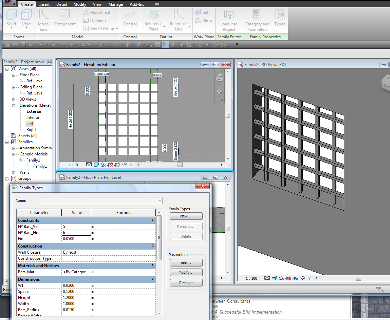Collapse the Constraints parameter group
The image size is (390, 320).
pyautogui.click(x=152, y=220)
